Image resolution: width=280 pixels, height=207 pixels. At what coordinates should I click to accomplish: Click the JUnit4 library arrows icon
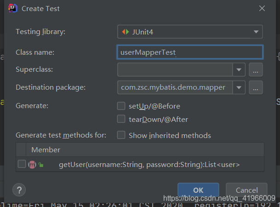pyautogui.click(x=126, y=32)
